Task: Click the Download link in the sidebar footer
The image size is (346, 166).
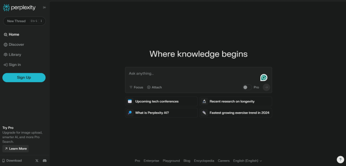Action: click(x=12, y=161)
